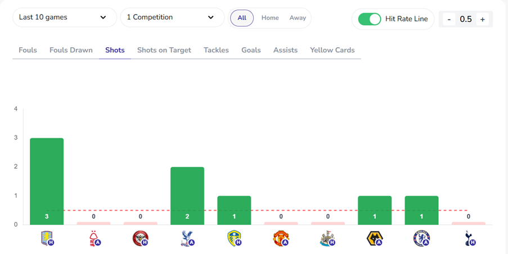Click the Nottingham Forest club badge
Viewport: 508px width, 254px height.
94,238
